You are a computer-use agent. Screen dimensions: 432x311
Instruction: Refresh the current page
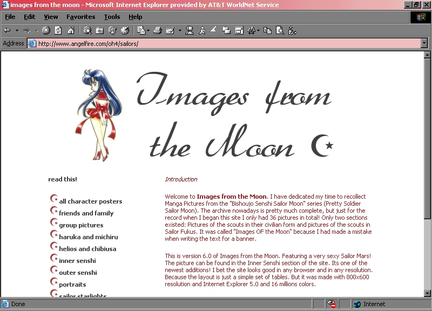(x=58, y=31)
